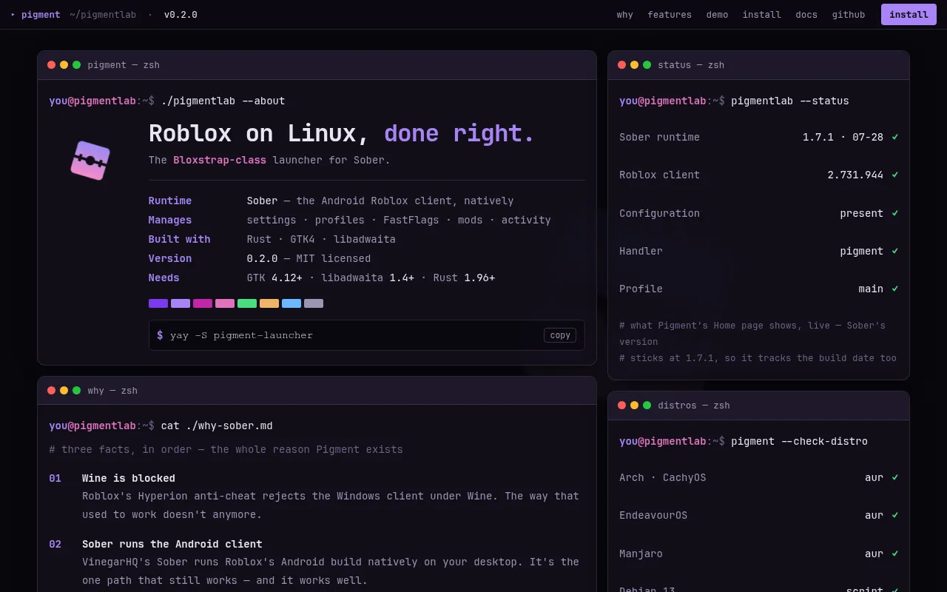Viewport: 947px width, 592px height.
Task: Open the docs nav item
Action: (806, 15)
